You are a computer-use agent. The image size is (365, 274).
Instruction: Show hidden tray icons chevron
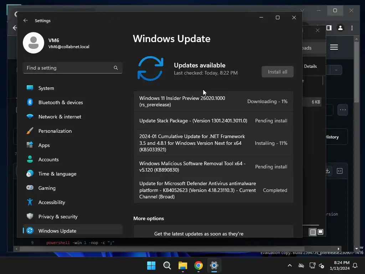(x=290, y=265)
